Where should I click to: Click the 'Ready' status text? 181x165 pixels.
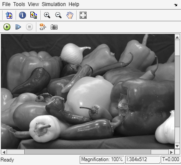point(7,160)
